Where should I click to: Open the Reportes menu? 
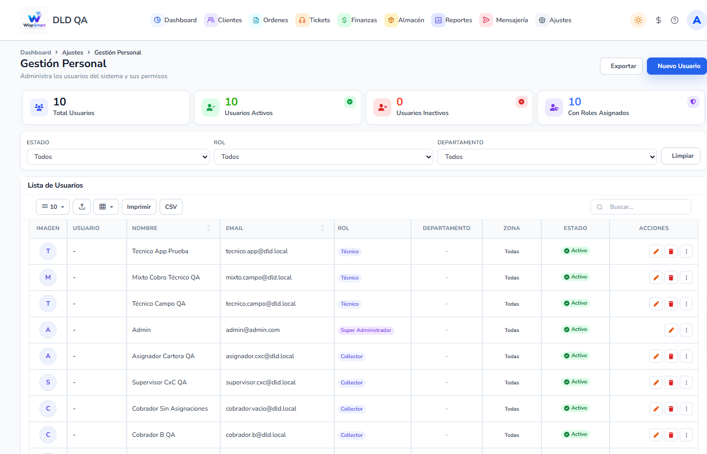(452, 20)
